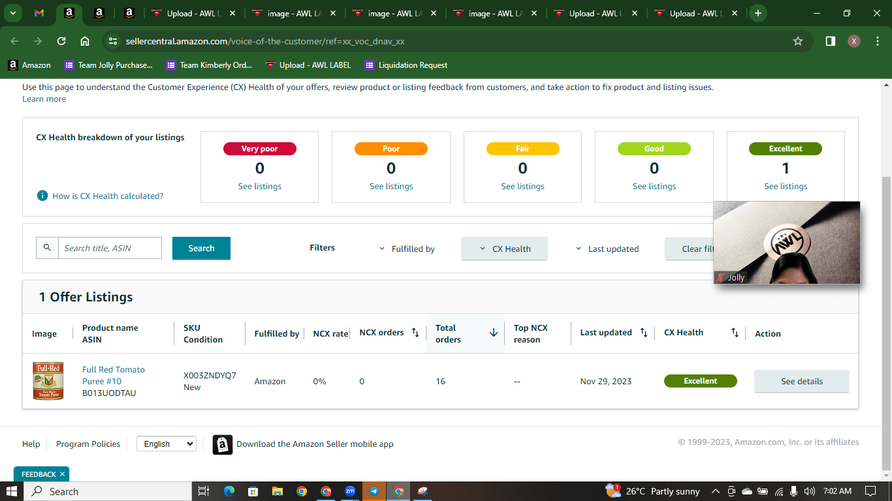Screen dimensions: 892x501
Task: Go back using the browser back arrow
Action: 14,41
